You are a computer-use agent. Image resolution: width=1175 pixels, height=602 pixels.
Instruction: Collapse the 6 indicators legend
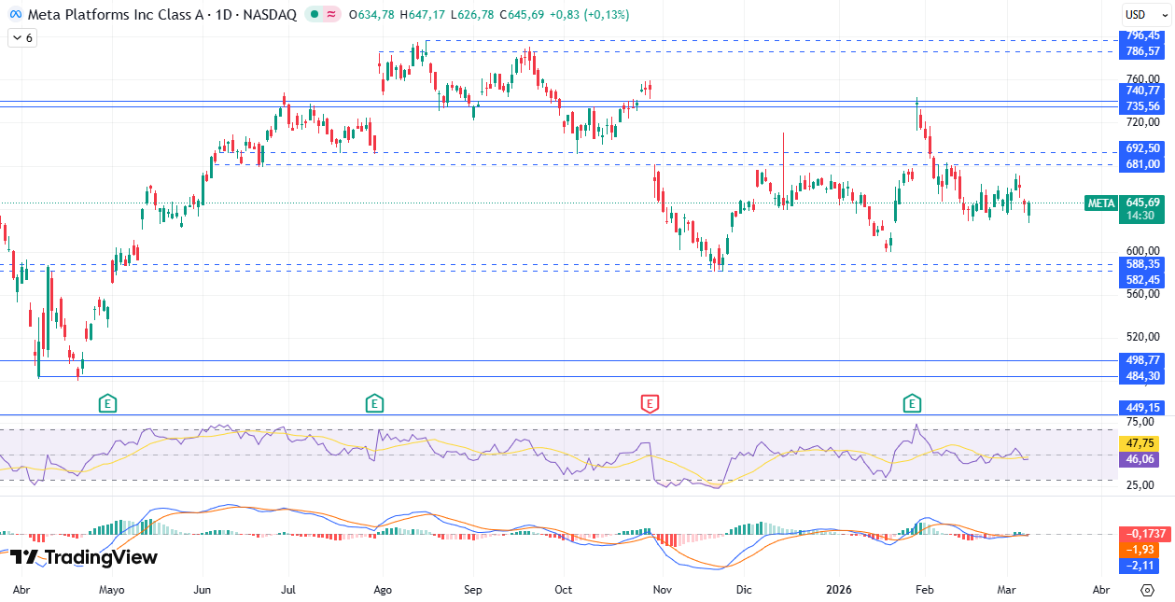tap(21, 38)
